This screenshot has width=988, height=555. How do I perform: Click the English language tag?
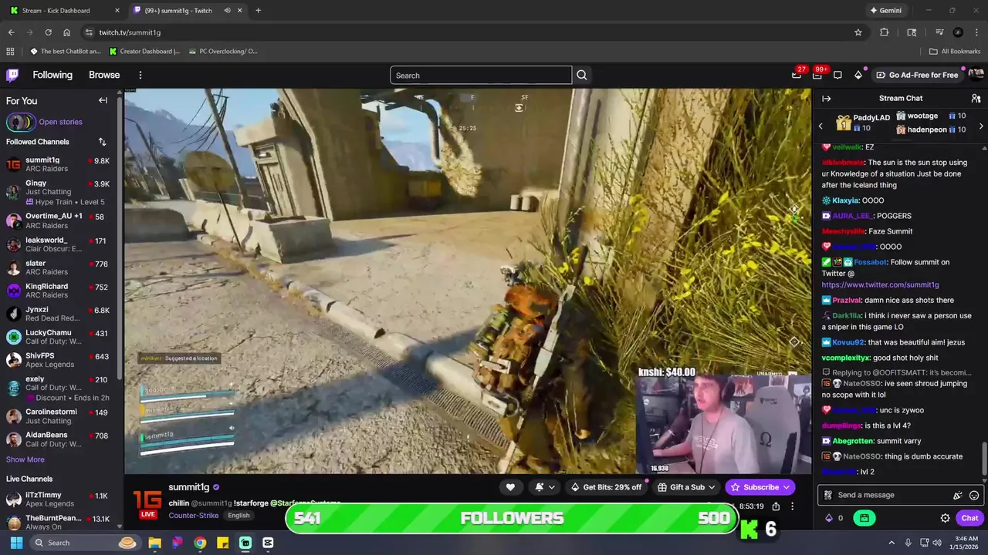[x=239, y=516]
